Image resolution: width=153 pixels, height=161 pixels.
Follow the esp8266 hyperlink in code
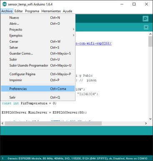tap(93, 43)
